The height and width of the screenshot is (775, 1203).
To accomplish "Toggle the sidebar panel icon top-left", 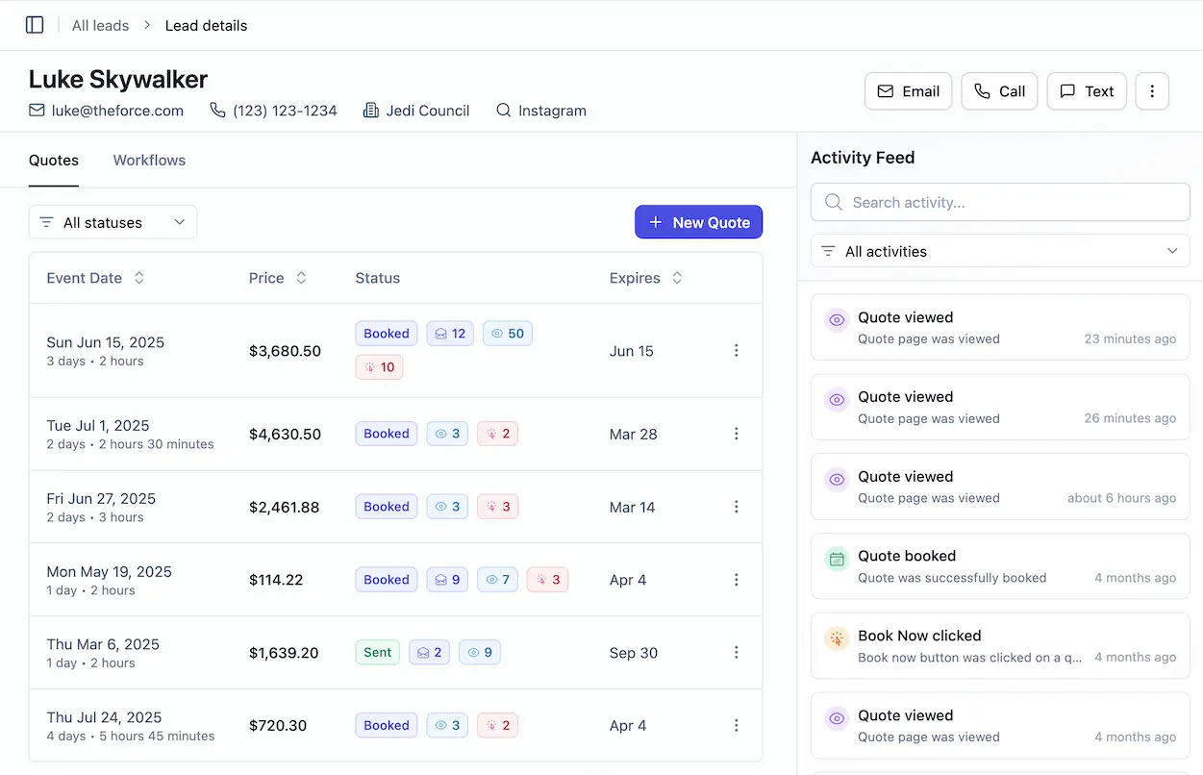I will pos(35,25).
